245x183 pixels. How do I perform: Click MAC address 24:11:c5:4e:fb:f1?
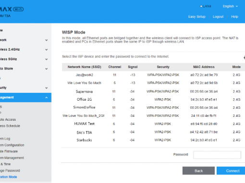(204, 115)
